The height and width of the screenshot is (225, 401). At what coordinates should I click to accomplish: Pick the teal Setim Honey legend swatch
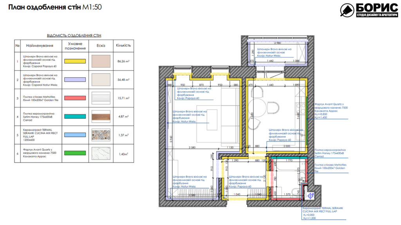(74, 116)
